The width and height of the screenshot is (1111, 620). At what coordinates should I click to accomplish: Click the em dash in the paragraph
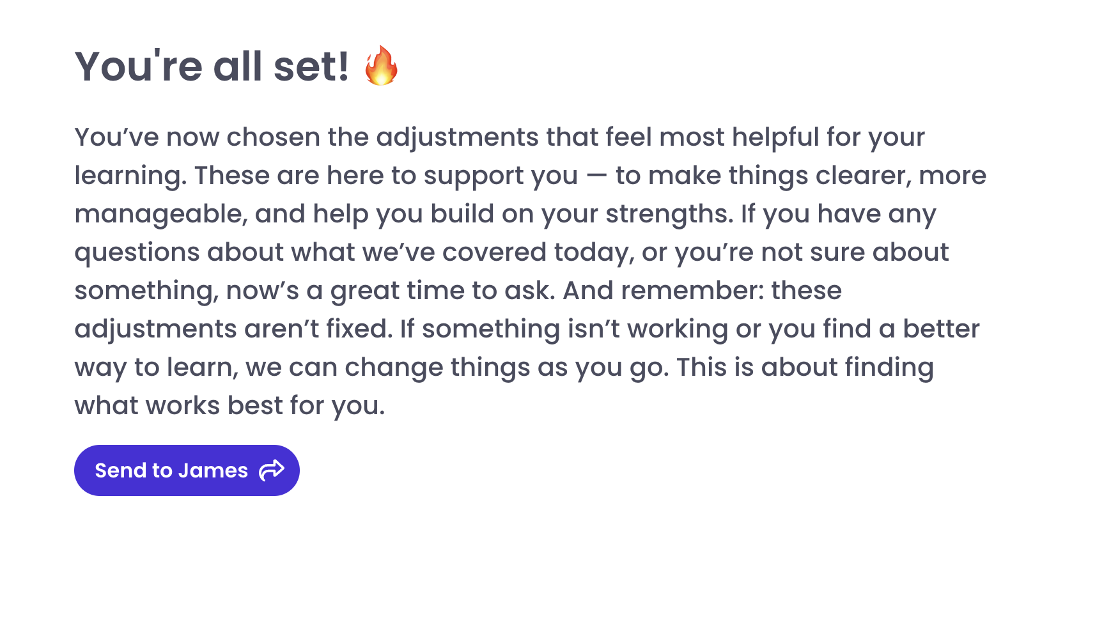click(596, 176)
